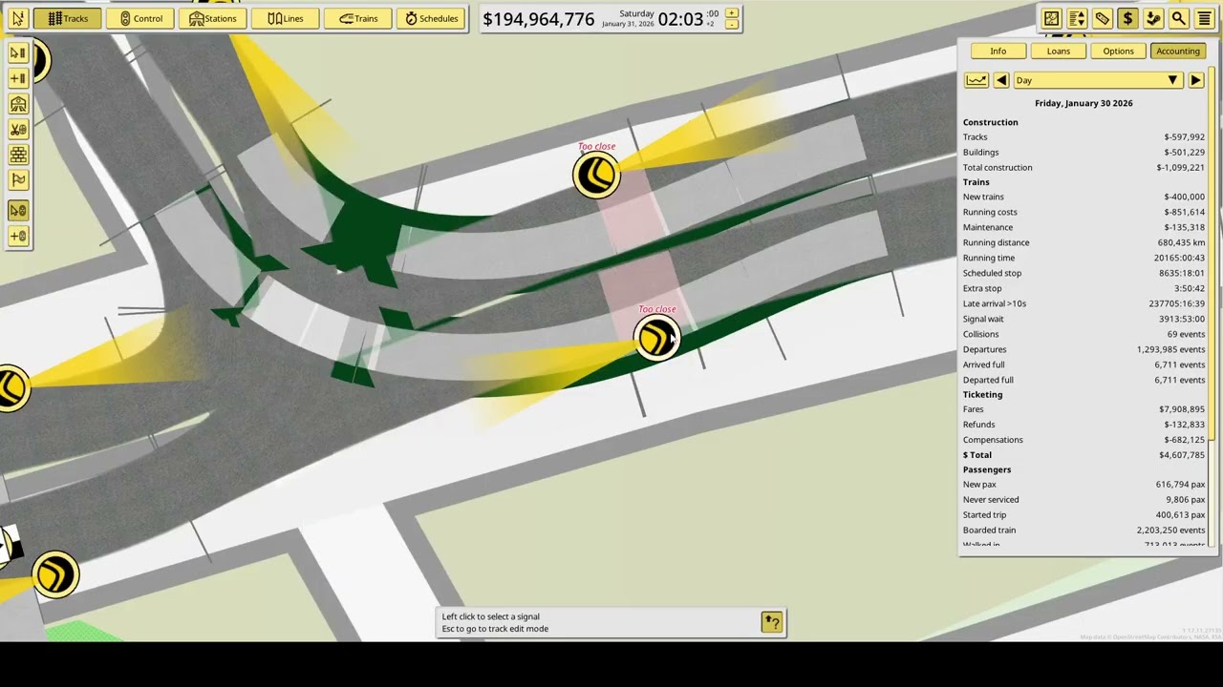Select the Accounting tab
The height and width of the screenshot is (687, 1223).
point(1177,52)
